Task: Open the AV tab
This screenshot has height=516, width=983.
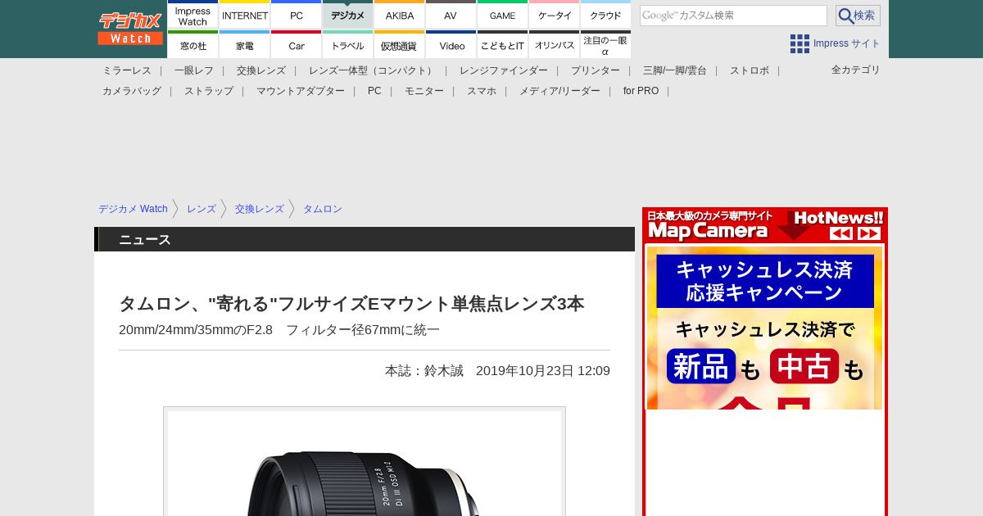Action: 451,15
